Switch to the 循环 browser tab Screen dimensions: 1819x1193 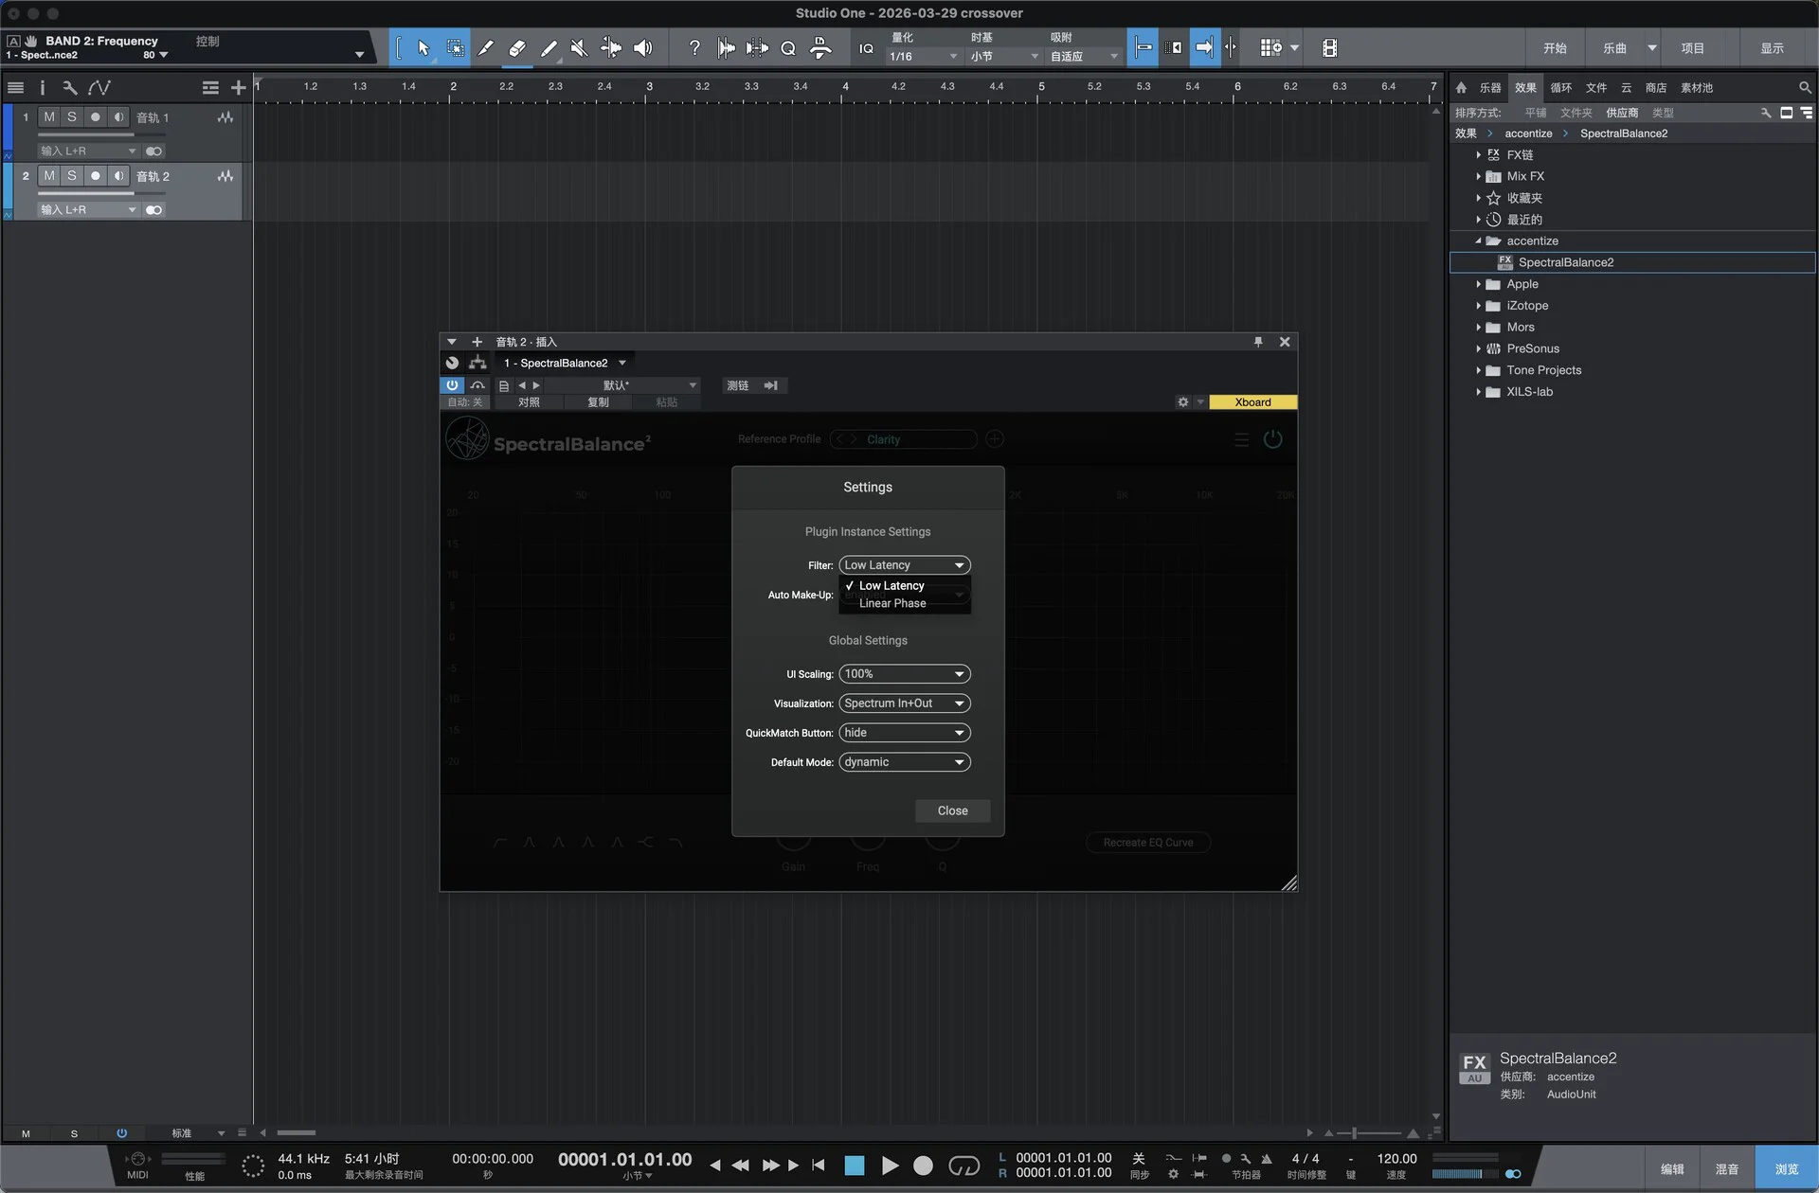pyautogui.click(x=1560, y=87)
